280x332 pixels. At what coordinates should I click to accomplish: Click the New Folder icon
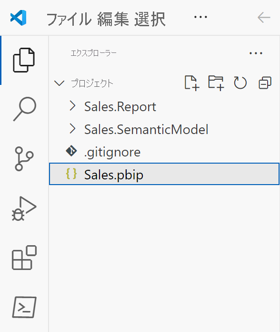pyautogui.click(x=216, y=83)
